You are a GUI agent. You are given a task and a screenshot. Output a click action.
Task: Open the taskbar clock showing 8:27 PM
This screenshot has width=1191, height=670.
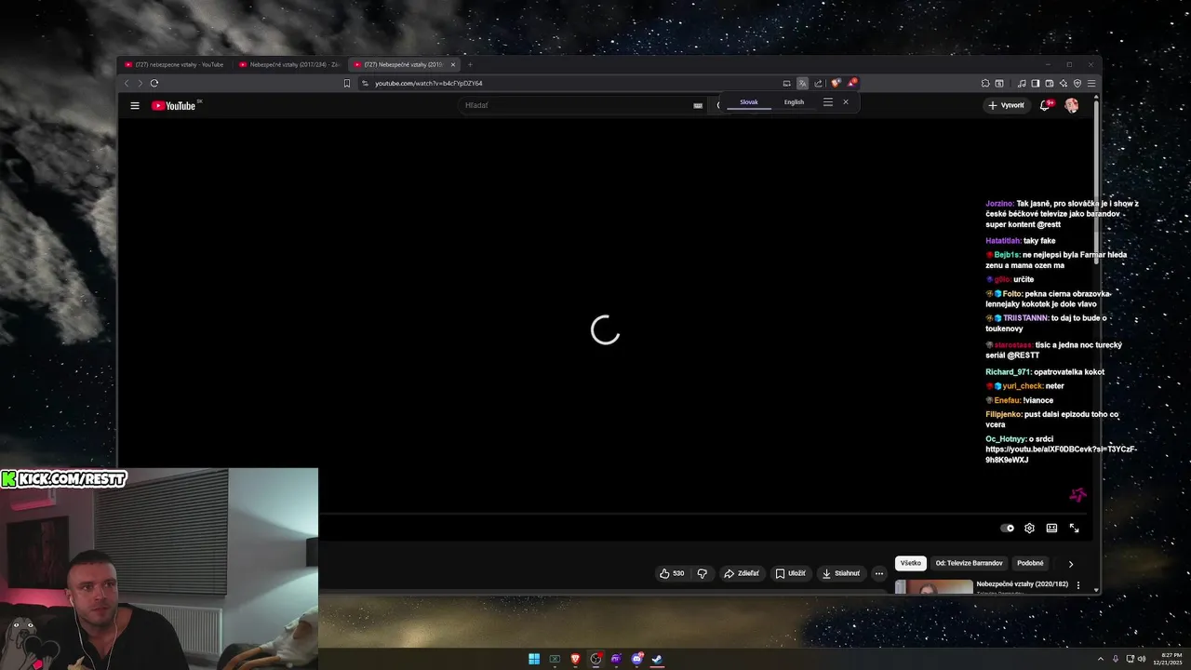(1170, 659)
